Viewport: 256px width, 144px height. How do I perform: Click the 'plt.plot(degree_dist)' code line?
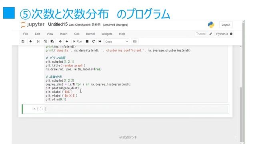(x=62, y=88)
